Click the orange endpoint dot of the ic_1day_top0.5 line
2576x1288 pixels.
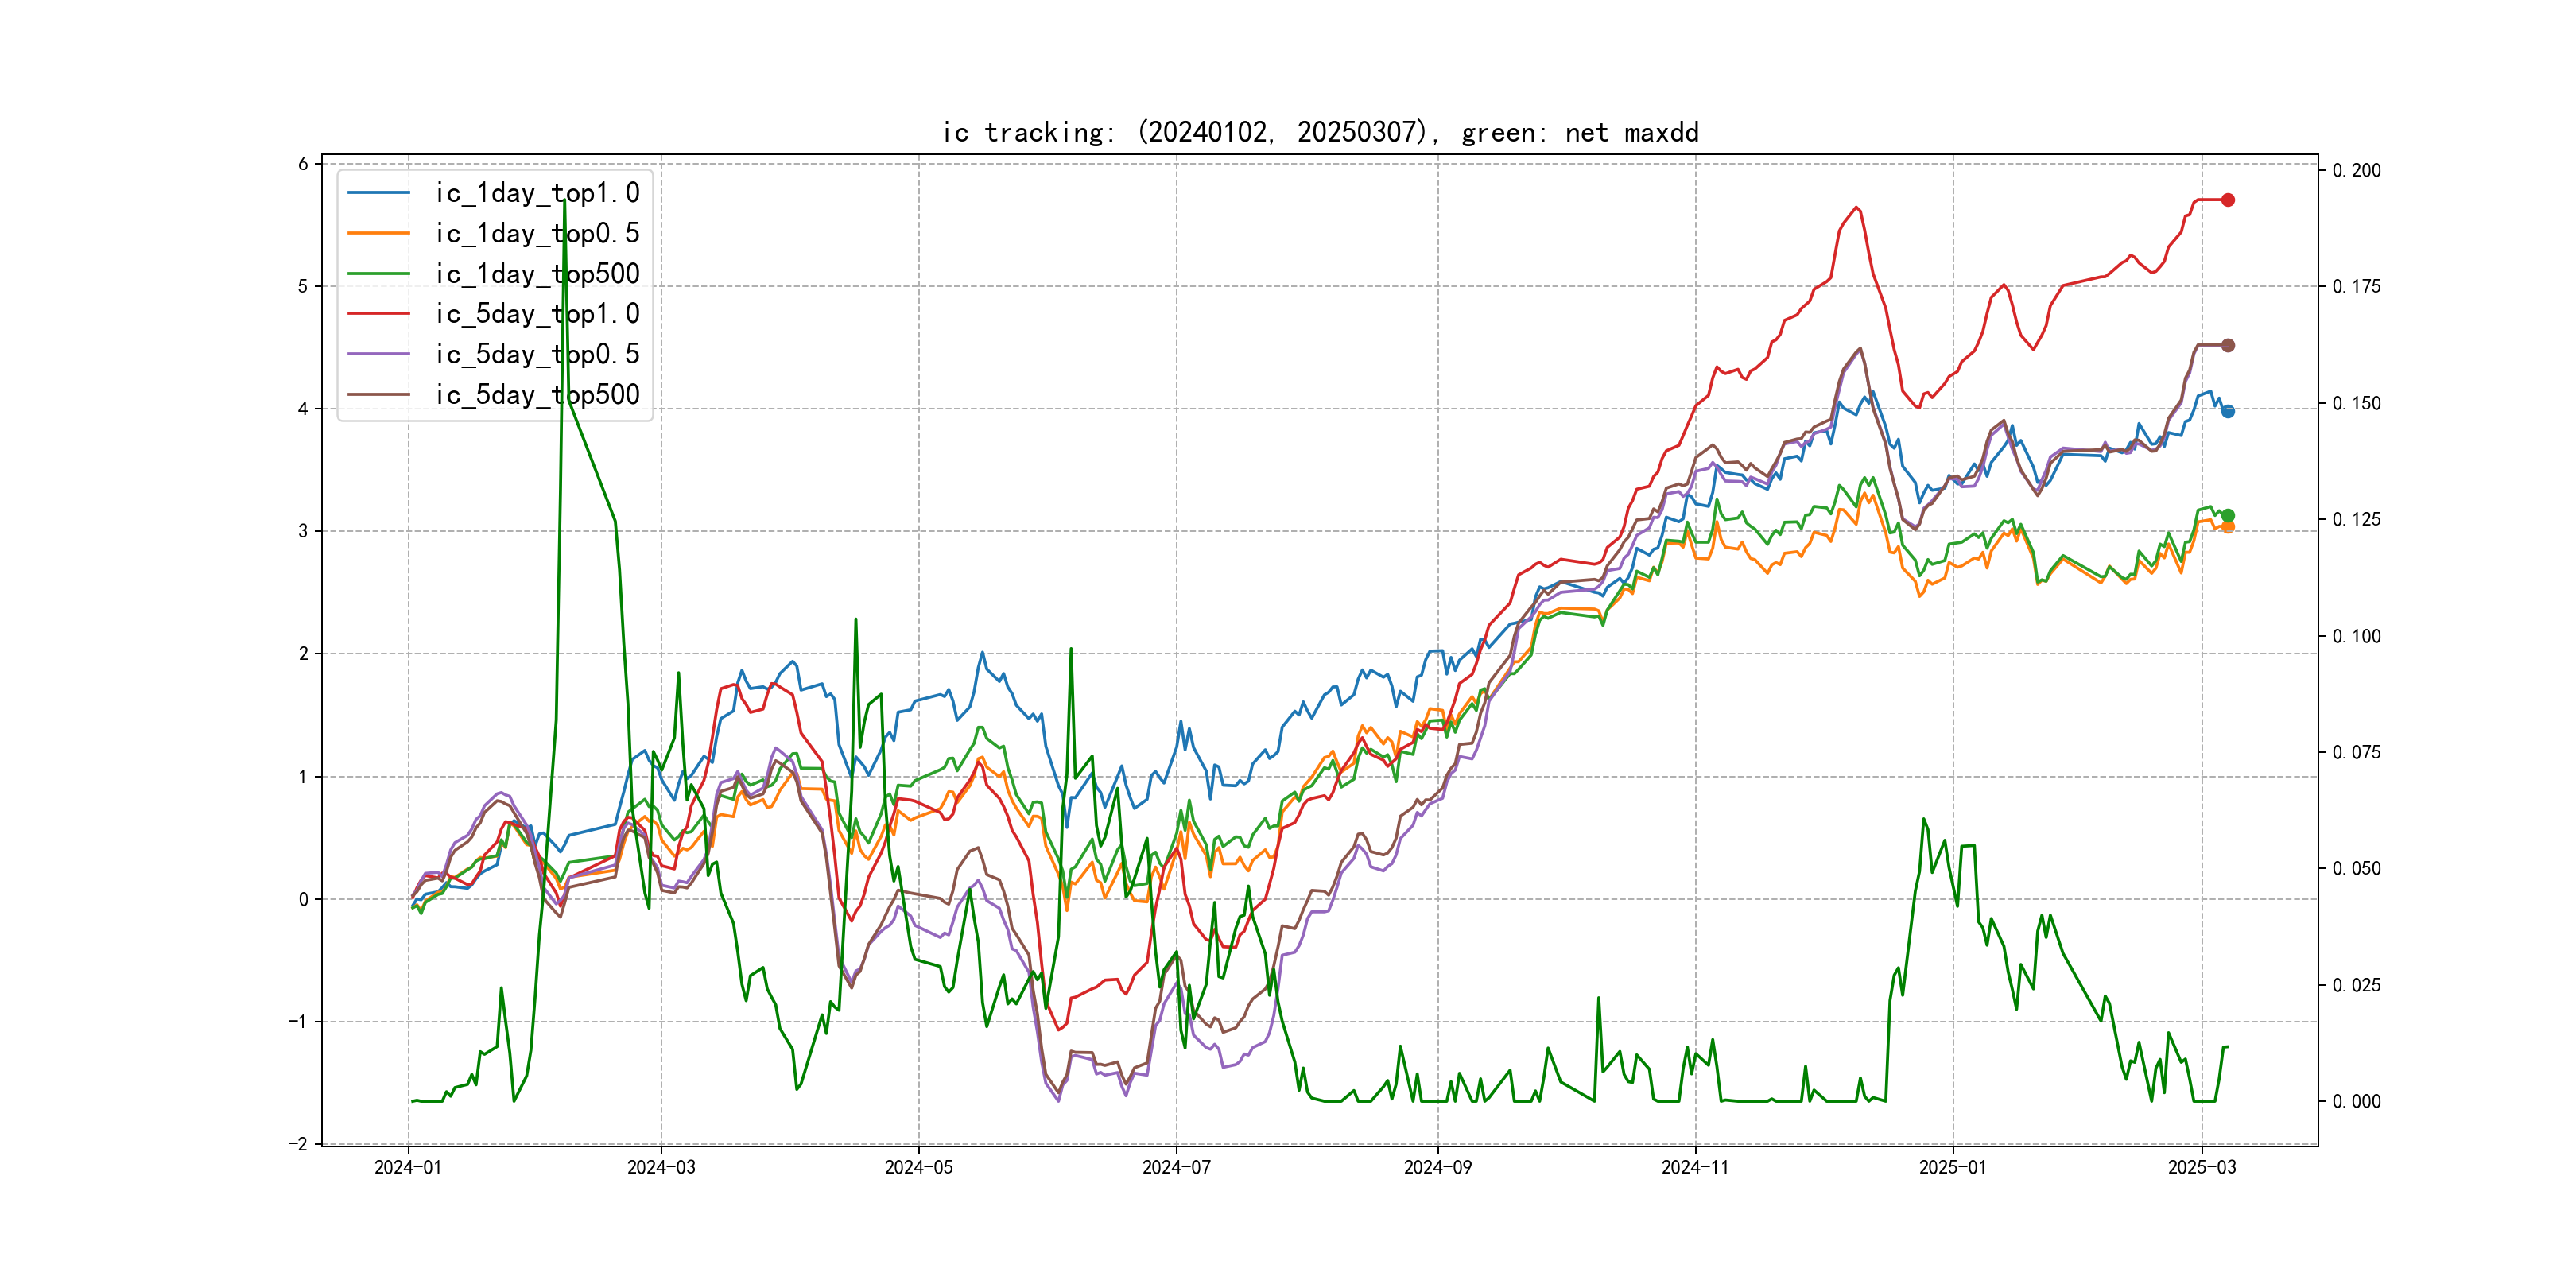pyautogui.click(x=2228, y=527)
